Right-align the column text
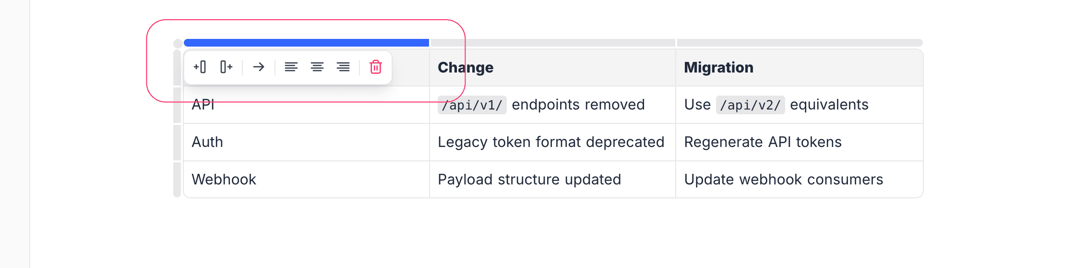The width and height of the screenshot is (1075, 268). pos(343,67)
